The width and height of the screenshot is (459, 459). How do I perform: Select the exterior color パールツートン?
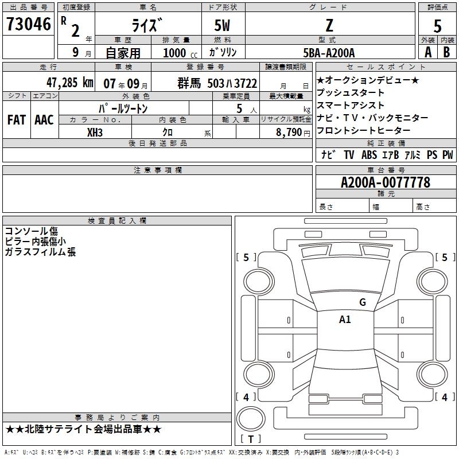[123, 108]
